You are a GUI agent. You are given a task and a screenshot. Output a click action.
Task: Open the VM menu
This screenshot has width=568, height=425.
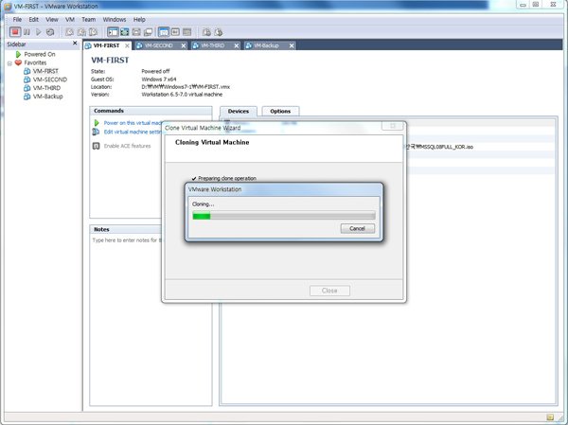click(70, 20)
